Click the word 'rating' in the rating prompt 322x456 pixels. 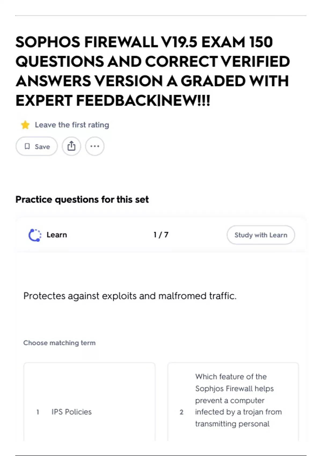coord(98,125)
